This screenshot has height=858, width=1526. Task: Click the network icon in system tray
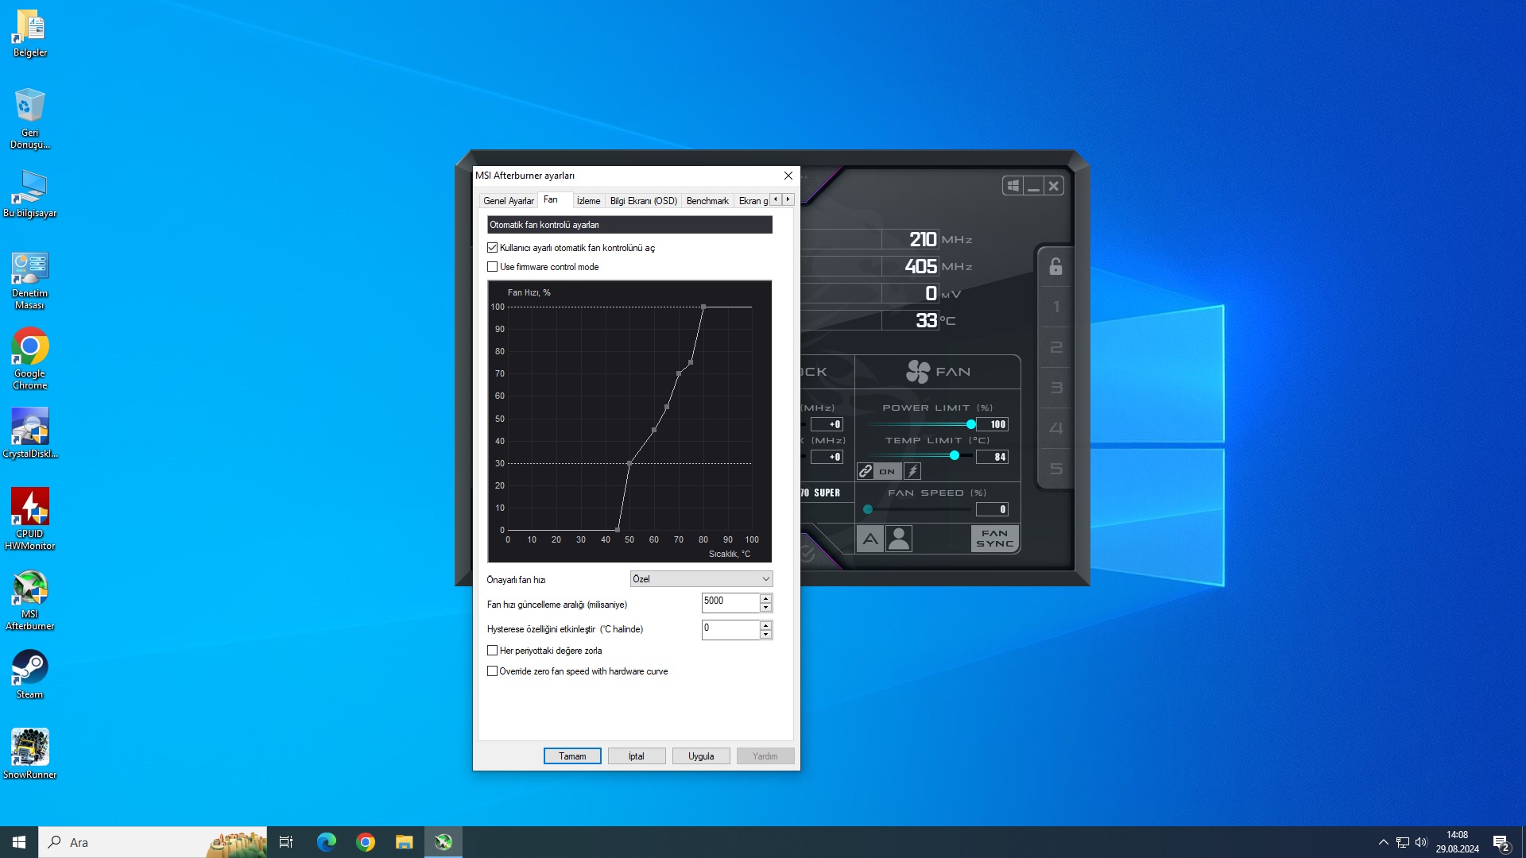pyautogui.click(x=1402, y=842)
